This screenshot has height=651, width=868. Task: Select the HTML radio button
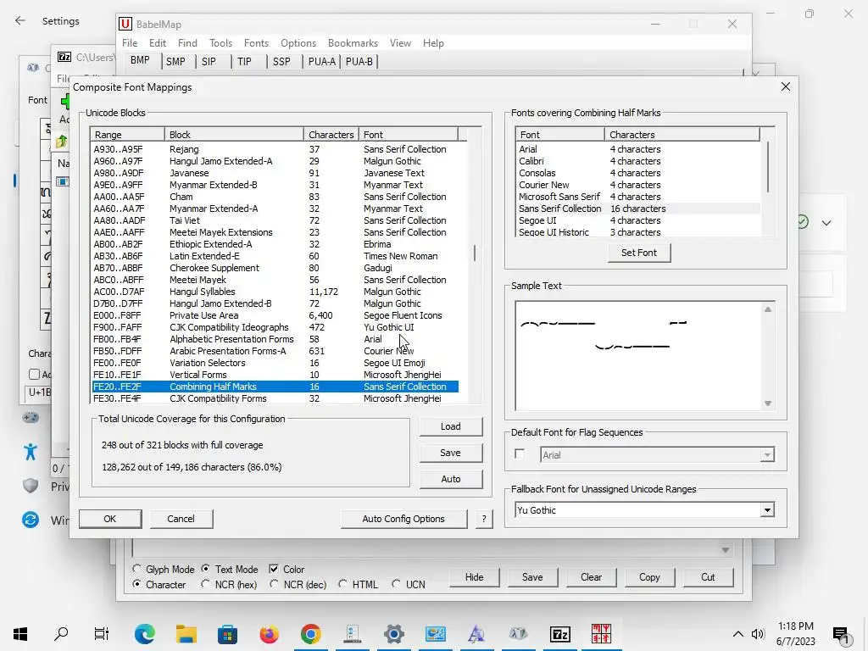(343, 584)
